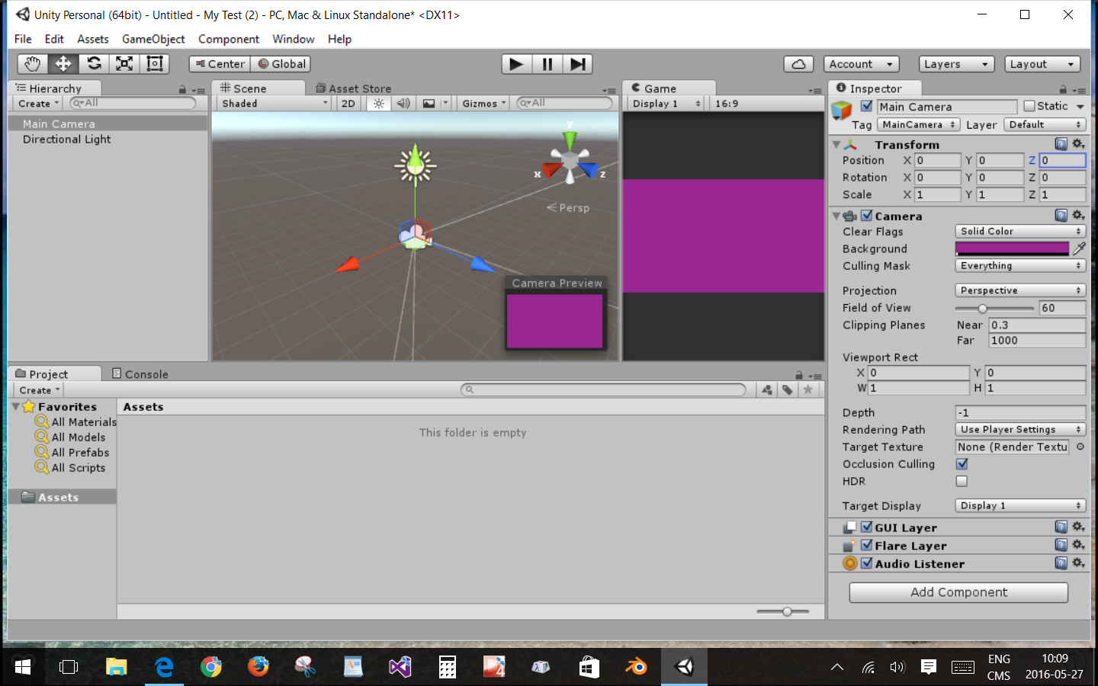
Task: Uncheck the Audio Listener enabled checkbox
Action: click(x=867, y=563)
